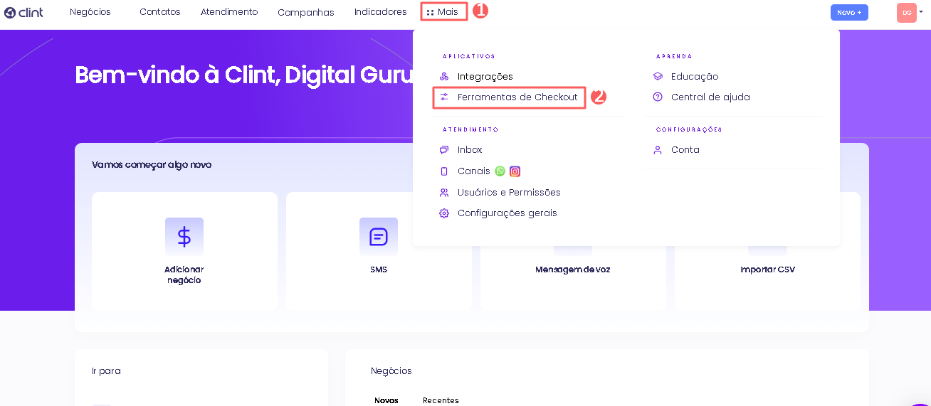The height and width of the screenshot is (406, 931).
Task: Click the Configurações gerais gear icon
Action: 444,213
